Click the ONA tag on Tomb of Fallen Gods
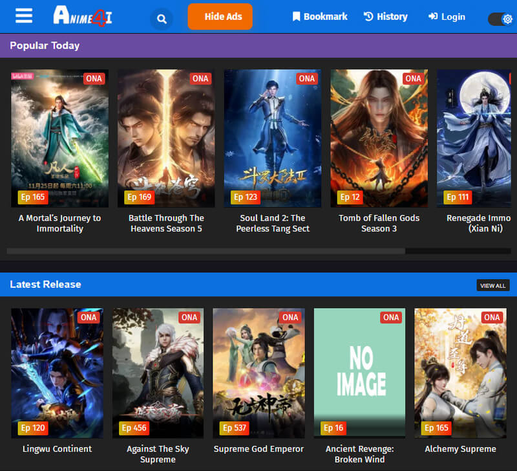The height and width of the screenshot is (471, 517). [x=414, y=78]
